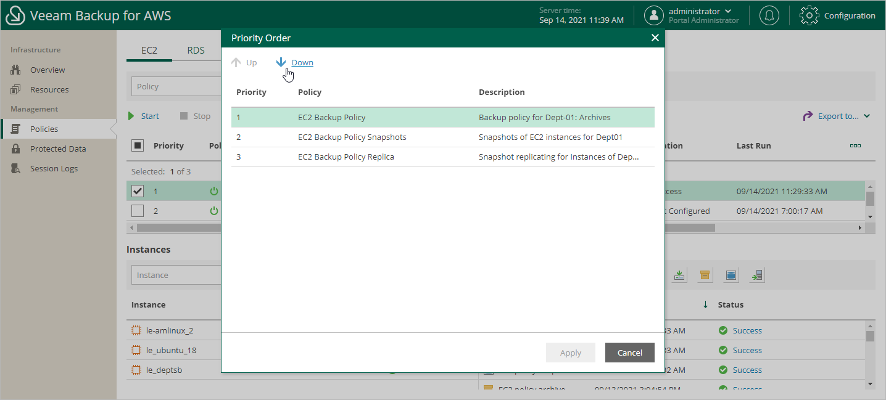Click the green download restore icon
The width and height of the screenshot is (886, 400).
679,275
